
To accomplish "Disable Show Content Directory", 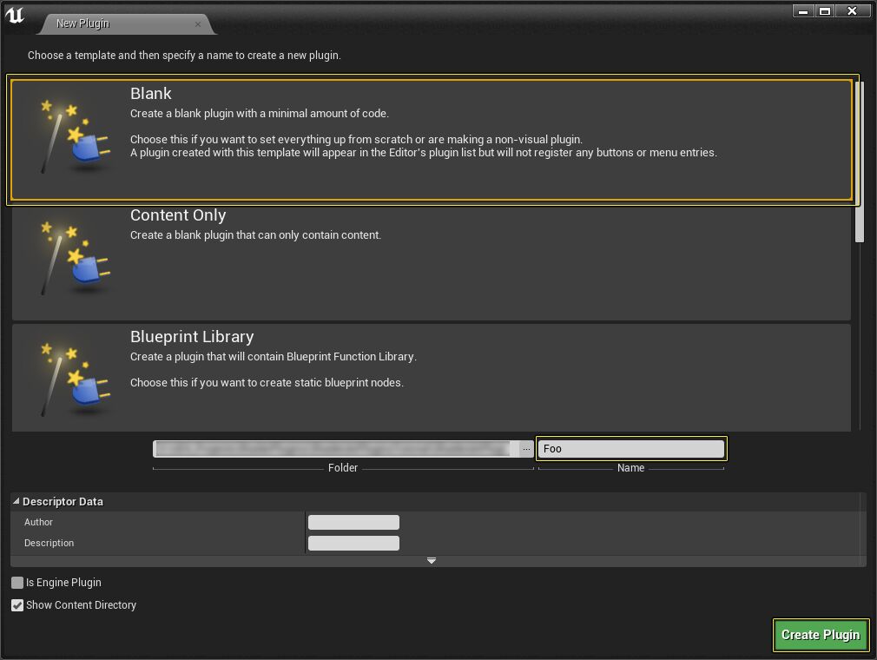I will pos(17,605).
